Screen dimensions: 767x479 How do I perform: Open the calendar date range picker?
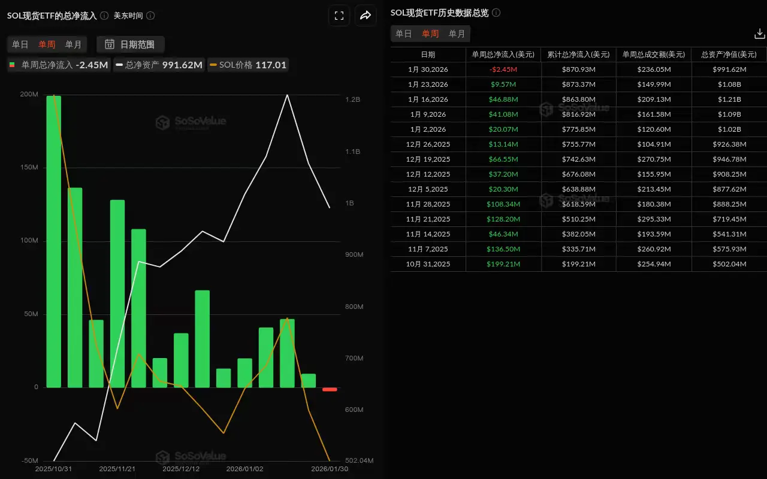(x=110, y=44)
